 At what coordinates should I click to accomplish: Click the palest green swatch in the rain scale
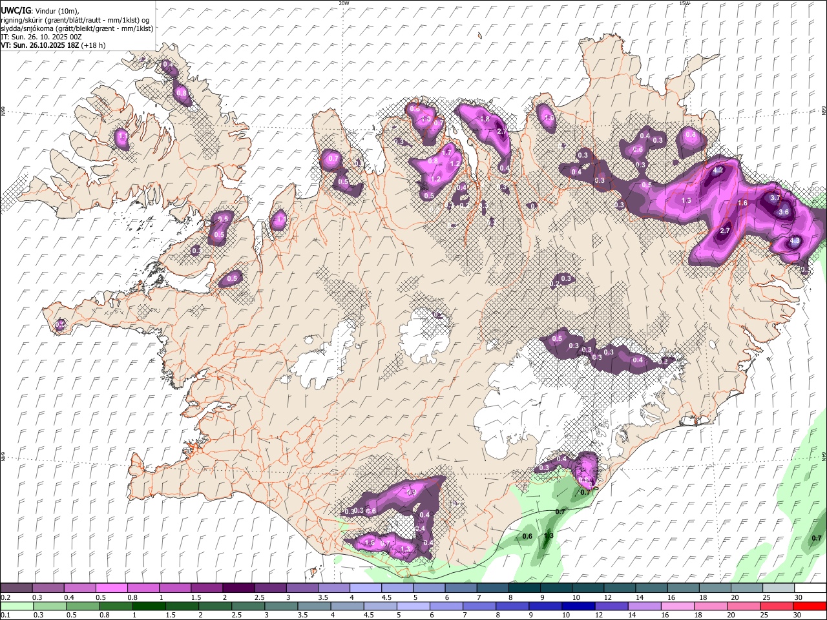pyautogui.click(x=16, y=606)
